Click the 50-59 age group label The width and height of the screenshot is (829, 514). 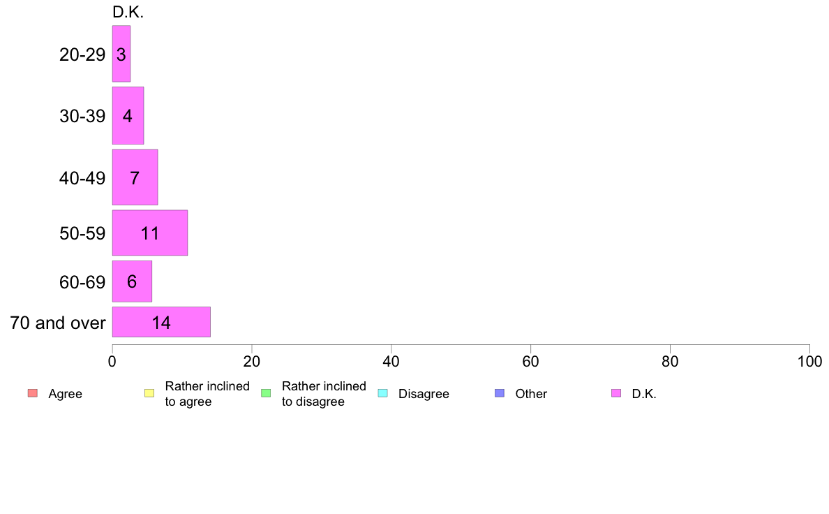point(82,233)
